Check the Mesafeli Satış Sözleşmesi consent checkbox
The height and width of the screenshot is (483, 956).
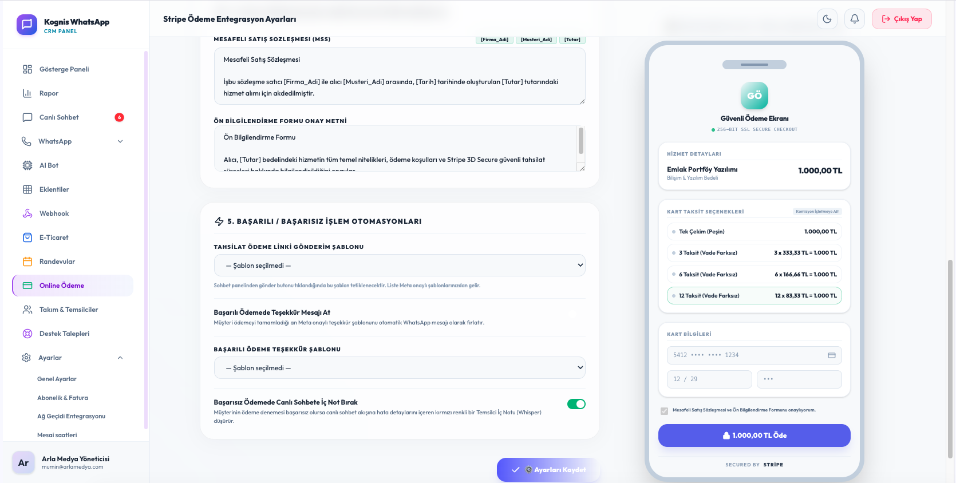click(664, 411)
